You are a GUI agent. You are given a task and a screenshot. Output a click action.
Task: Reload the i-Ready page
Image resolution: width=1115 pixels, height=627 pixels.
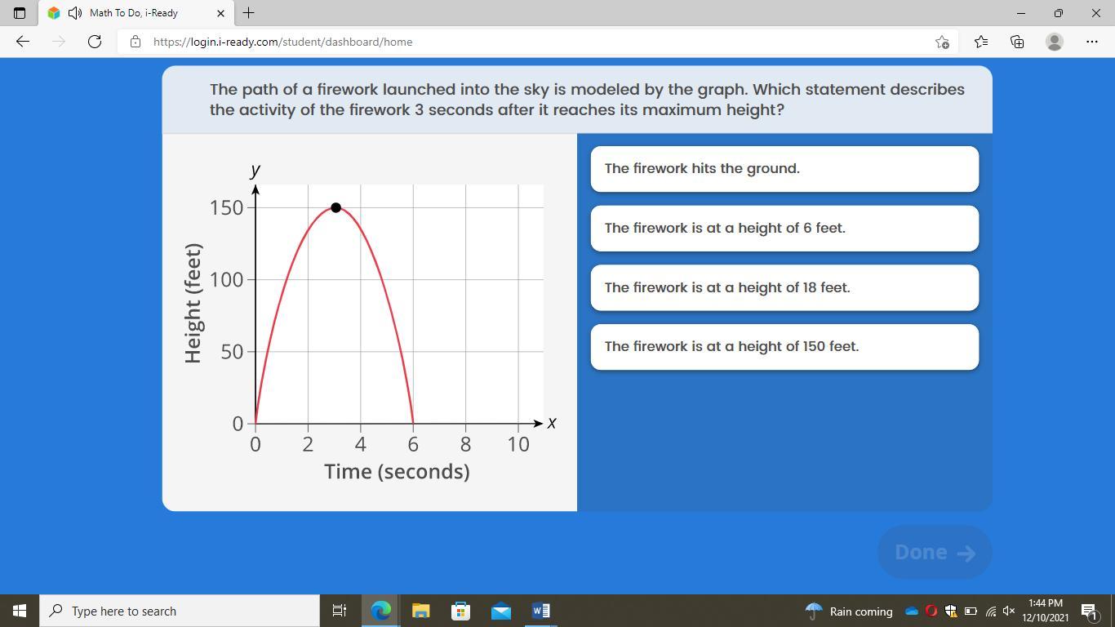pos(95,42)
